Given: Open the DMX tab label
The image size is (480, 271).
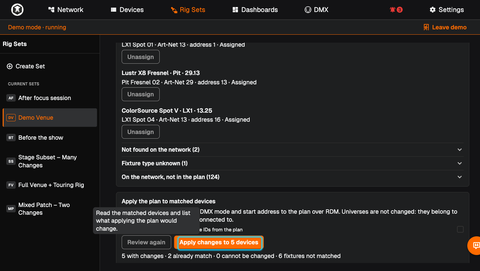Looking at the screenshot, I should point(321,10).
